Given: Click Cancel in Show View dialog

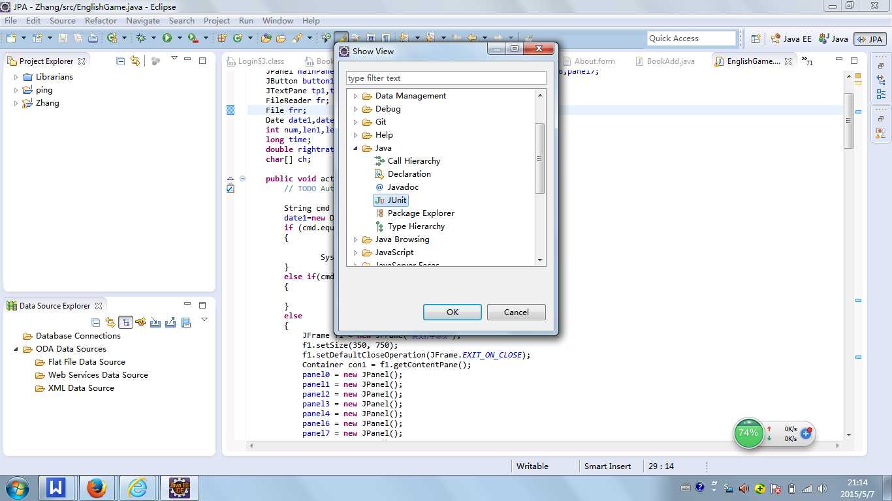Looking at the screenshot, I should [517, 312].
